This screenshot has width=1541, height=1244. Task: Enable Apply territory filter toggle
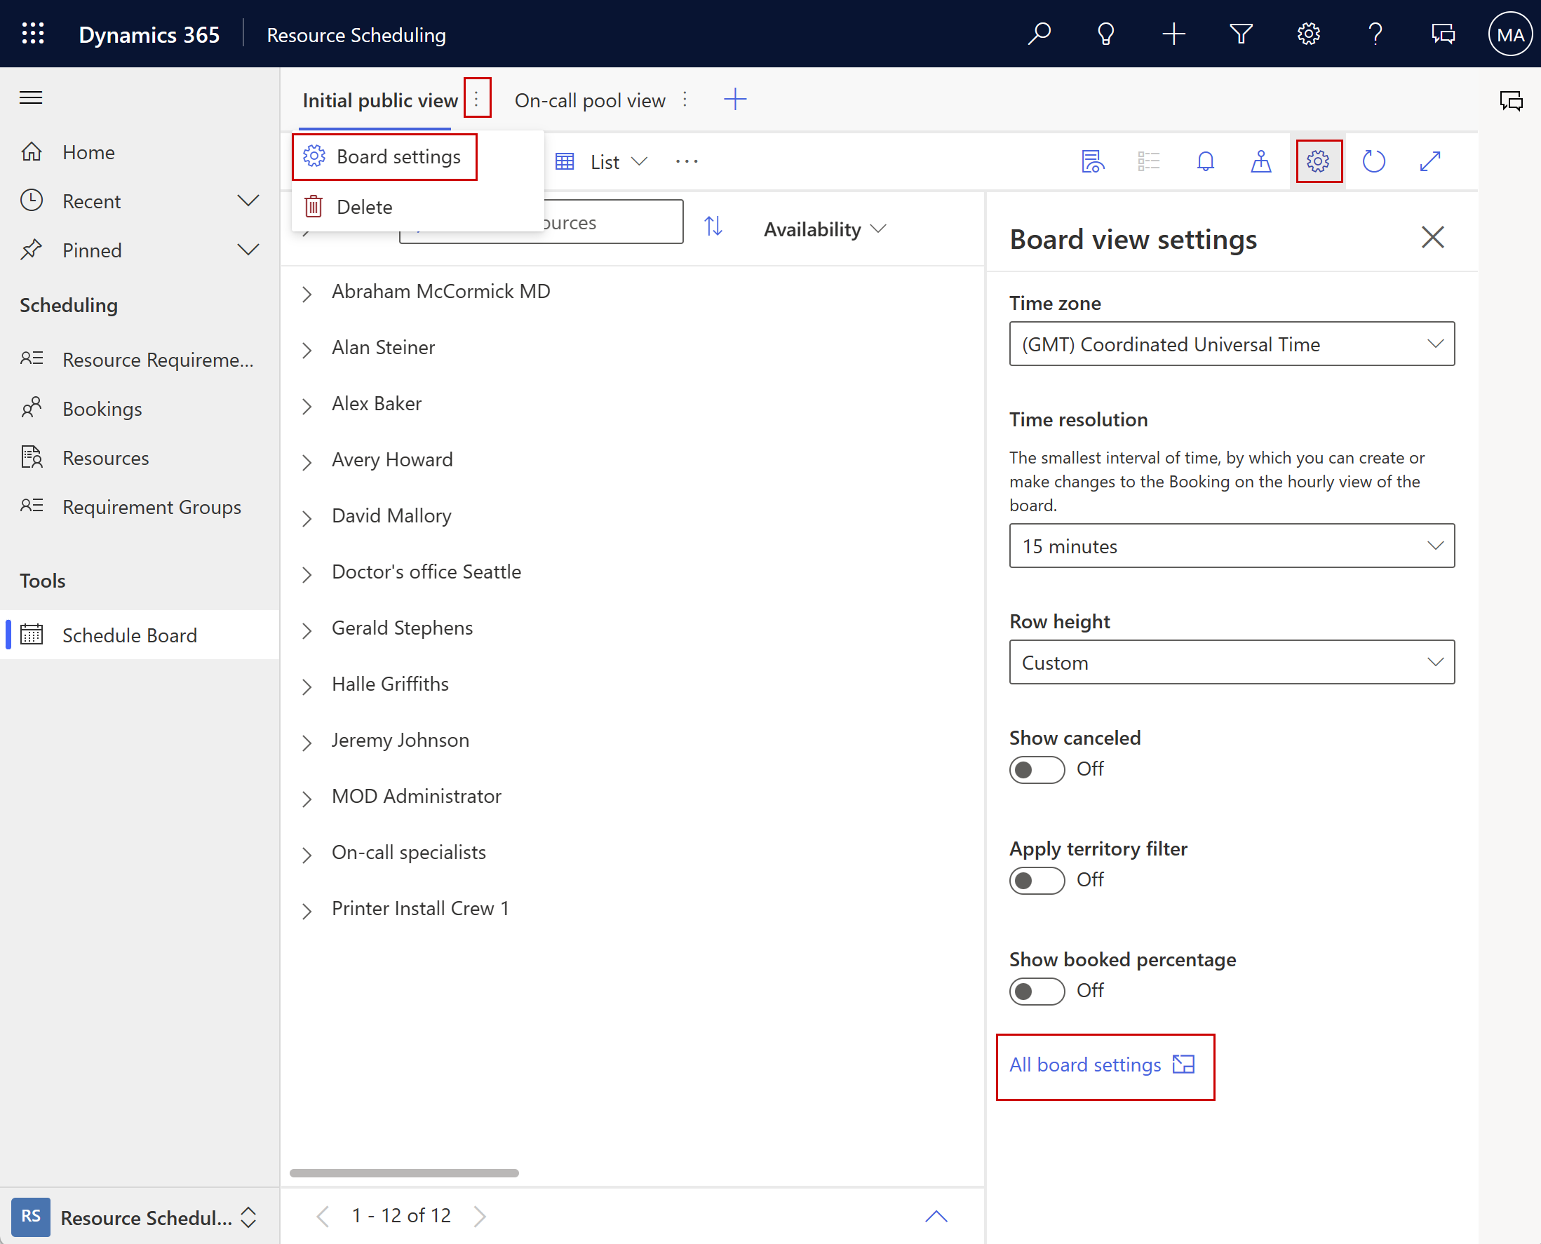(1035, 879)
